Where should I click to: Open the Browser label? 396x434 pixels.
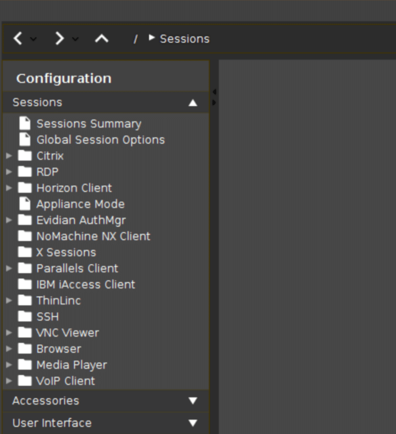[59, 349]
